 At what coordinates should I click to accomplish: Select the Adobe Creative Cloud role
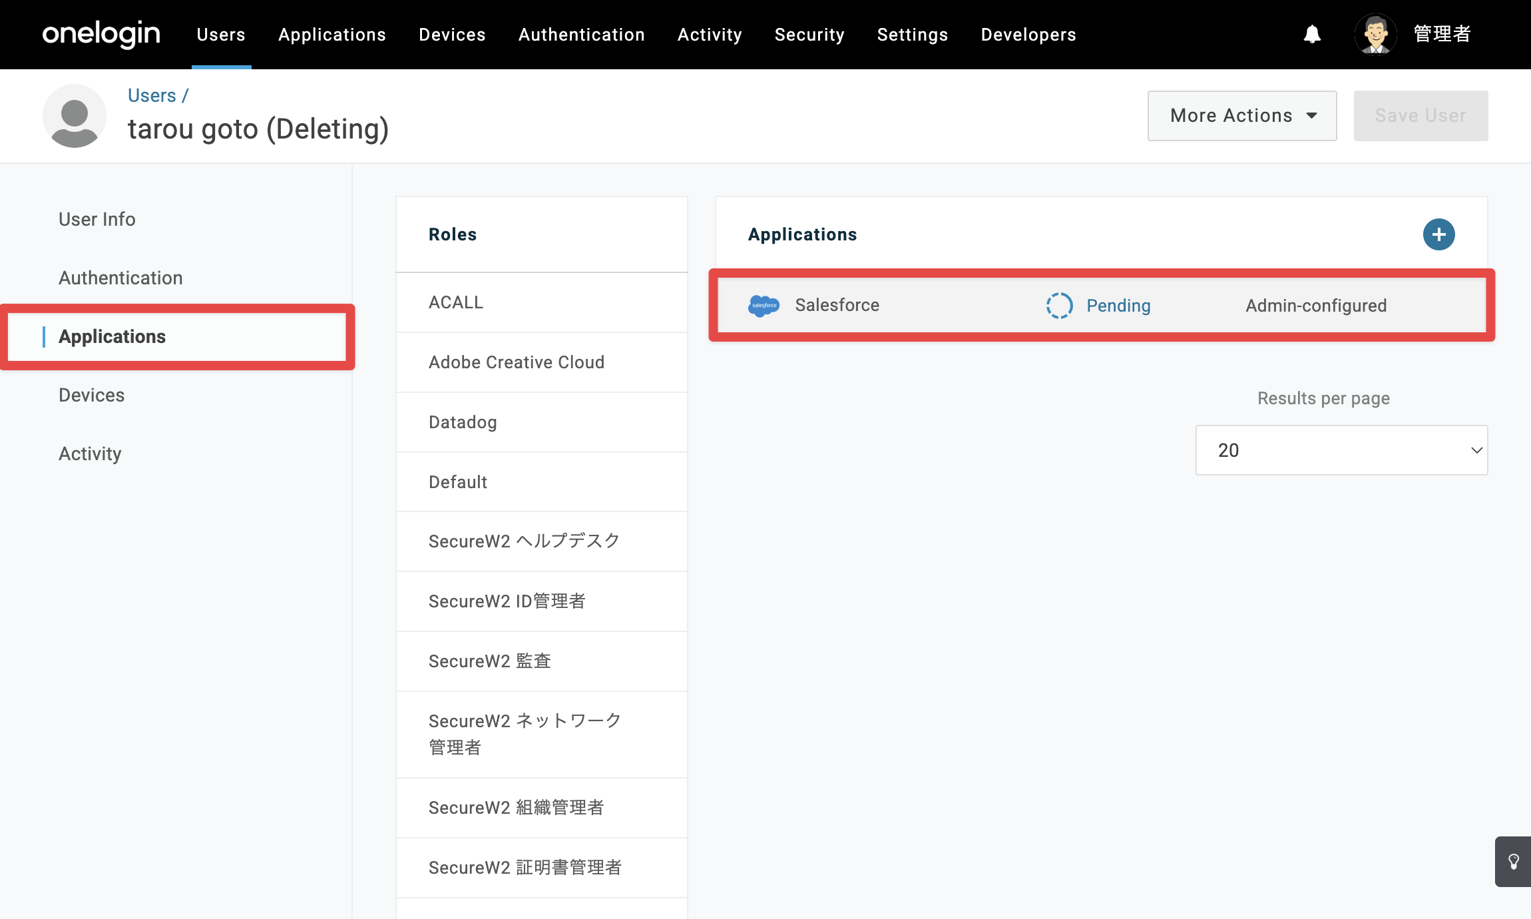542,362
